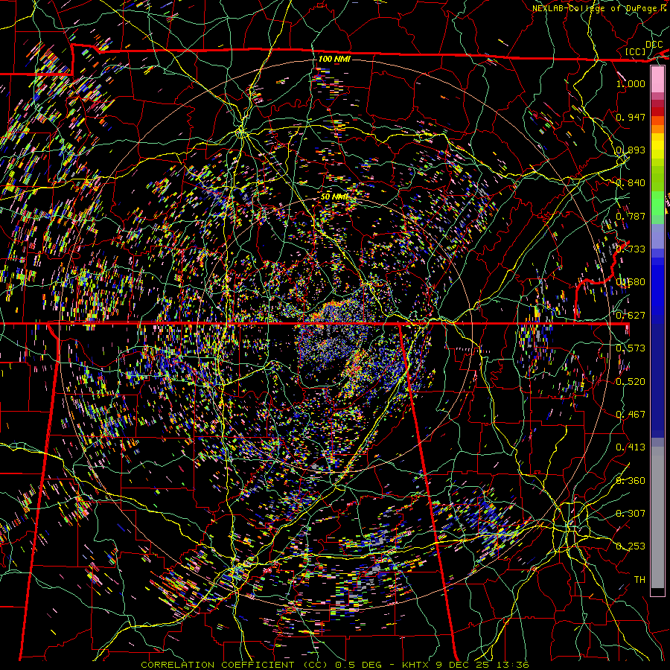This screenshot has width=670, height=670.
Task: Click the 0.627 scale value
Action: click(631, 316)
